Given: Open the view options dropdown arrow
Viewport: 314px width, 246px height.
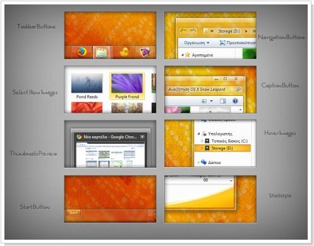Looking at the screenshot, I should click(211, 101).
